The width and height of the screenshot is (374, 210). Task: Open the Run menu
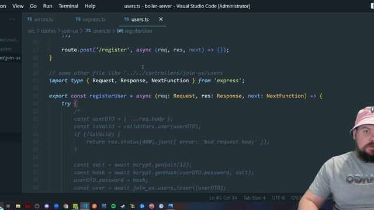47,6
